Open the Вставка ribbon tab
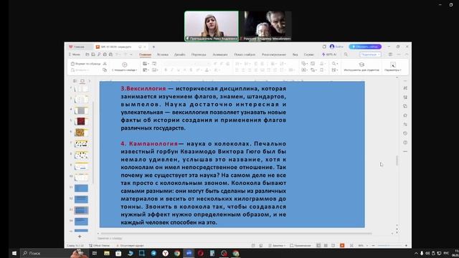The height and width of the screenshot is (258, 459). (x=163, y=54)
